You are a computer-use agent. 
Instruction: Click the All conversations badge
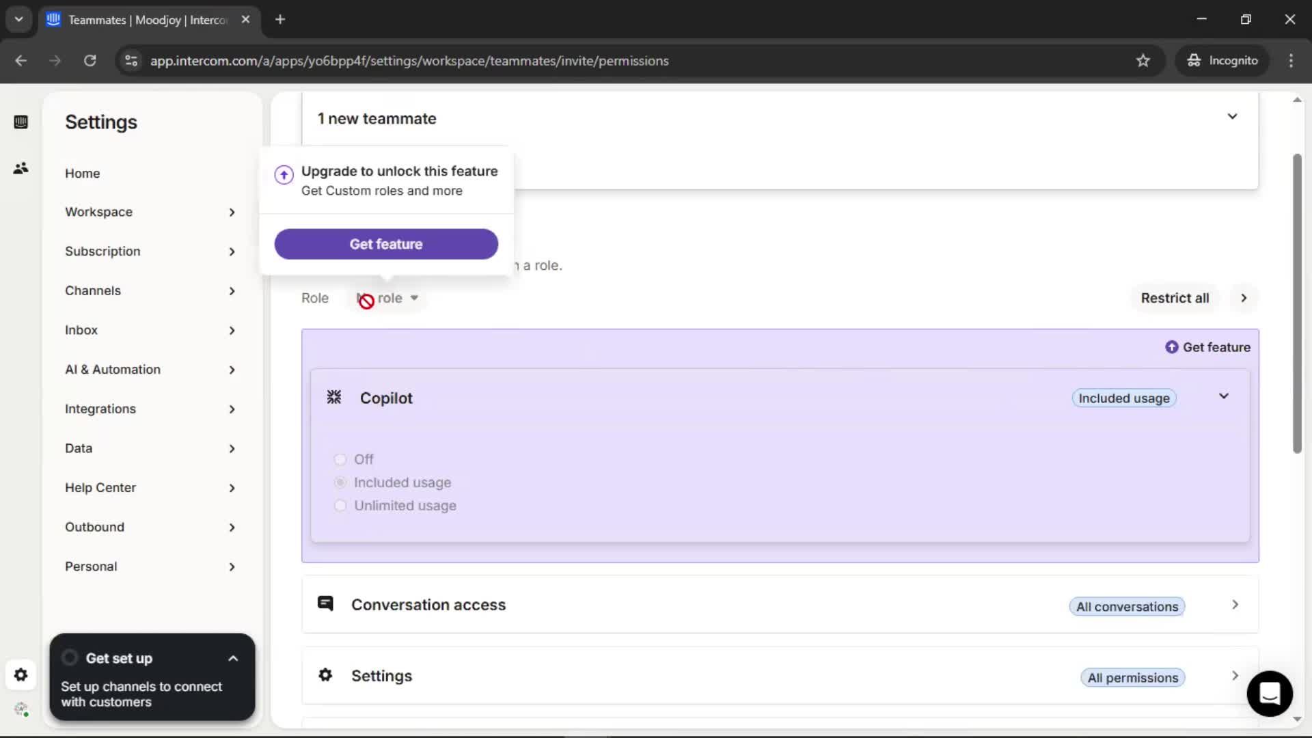point(1127,607)
